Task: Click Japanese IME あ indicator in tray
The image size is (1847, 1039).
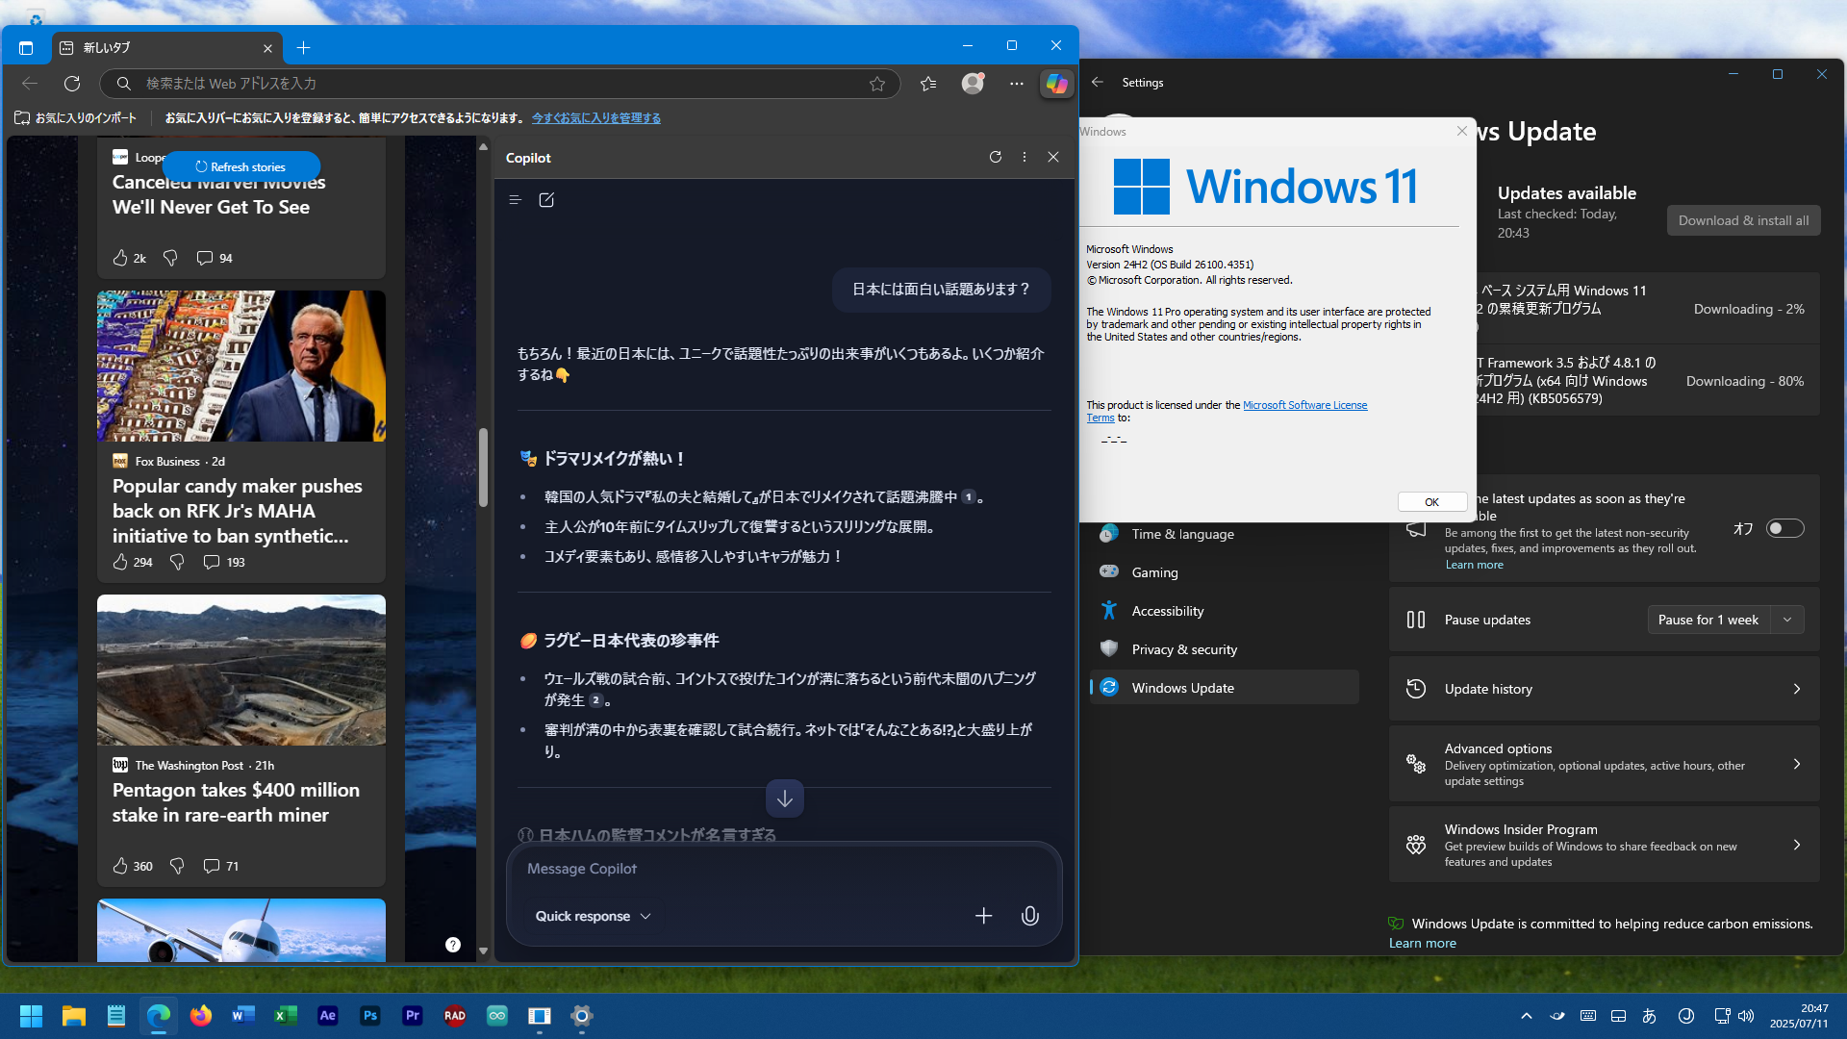Action: (x=1649, y=1016)
